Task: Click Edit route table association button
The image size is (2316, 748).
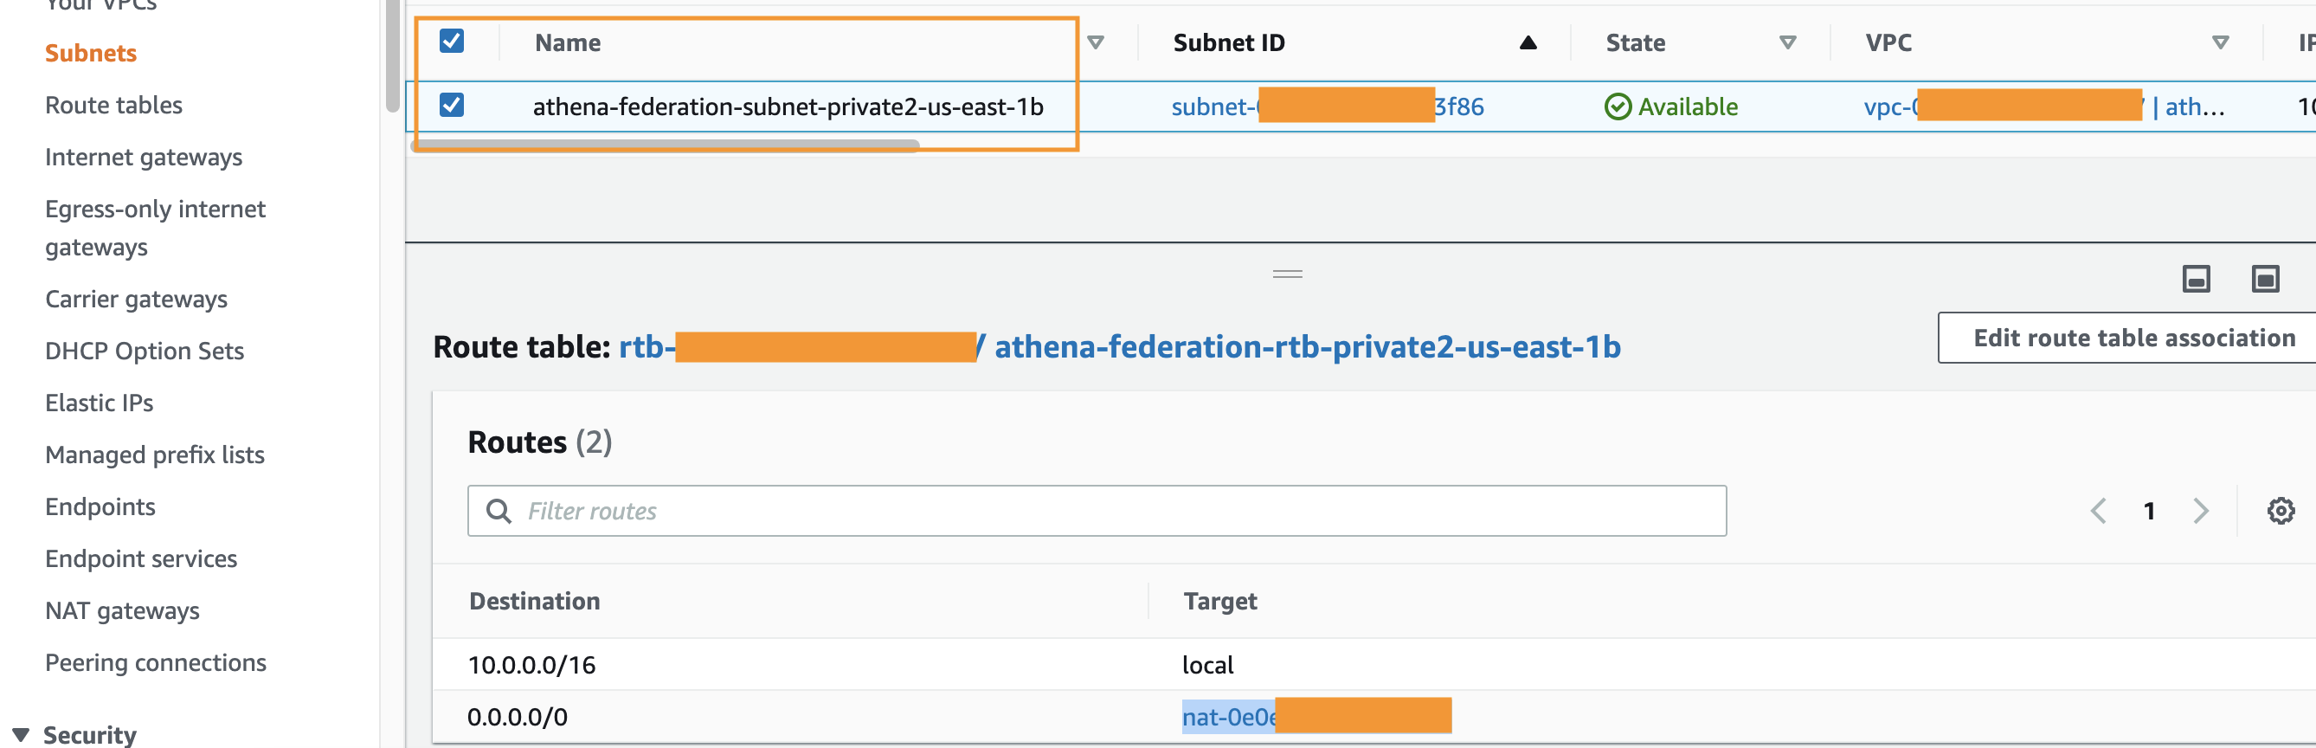Action: tap(2133, 338)
